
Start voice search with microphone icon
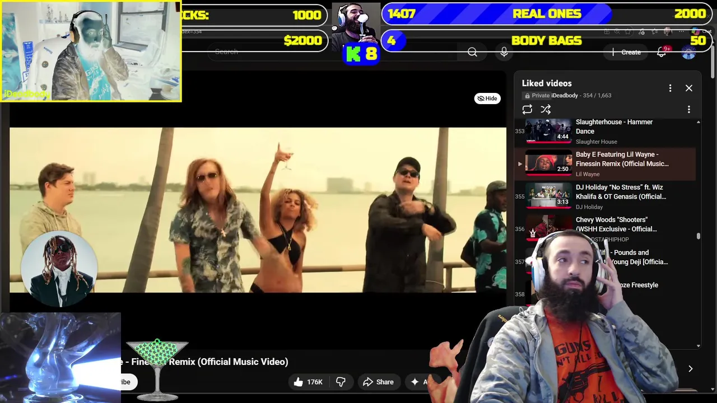[504, 51]
